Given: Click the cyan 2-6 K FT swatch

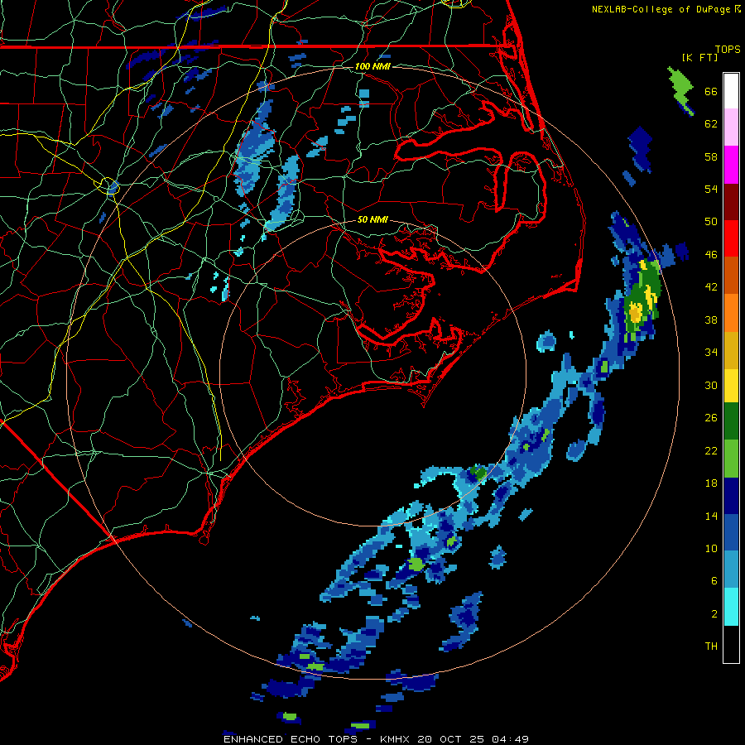Looking at the screenshot, I should (x=731, y=607).
